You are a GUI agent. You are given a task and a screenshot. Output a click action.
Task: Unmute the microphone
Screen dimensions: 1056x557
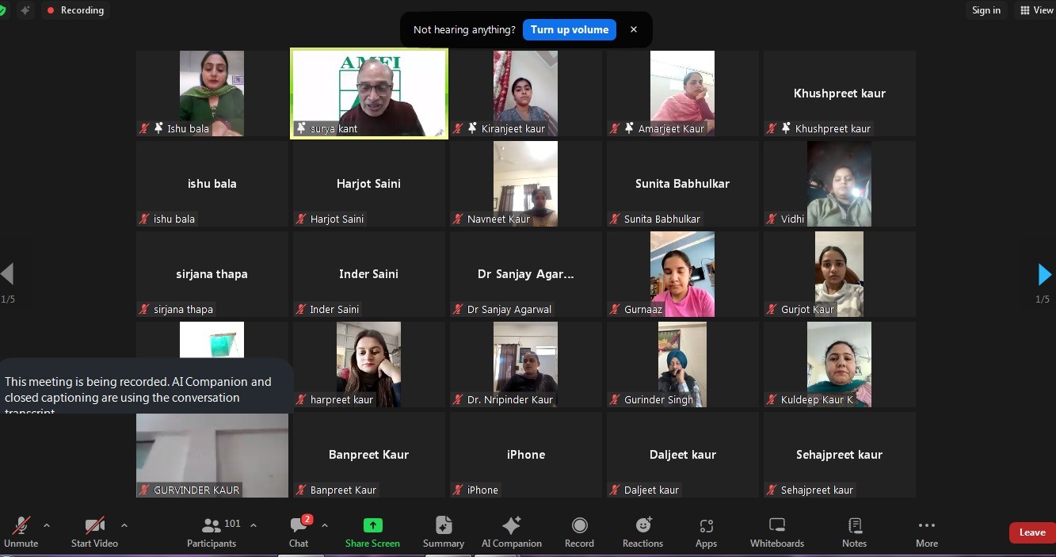21,532
